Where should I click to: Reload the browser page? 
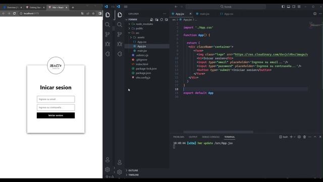click(x=14, y=14)
